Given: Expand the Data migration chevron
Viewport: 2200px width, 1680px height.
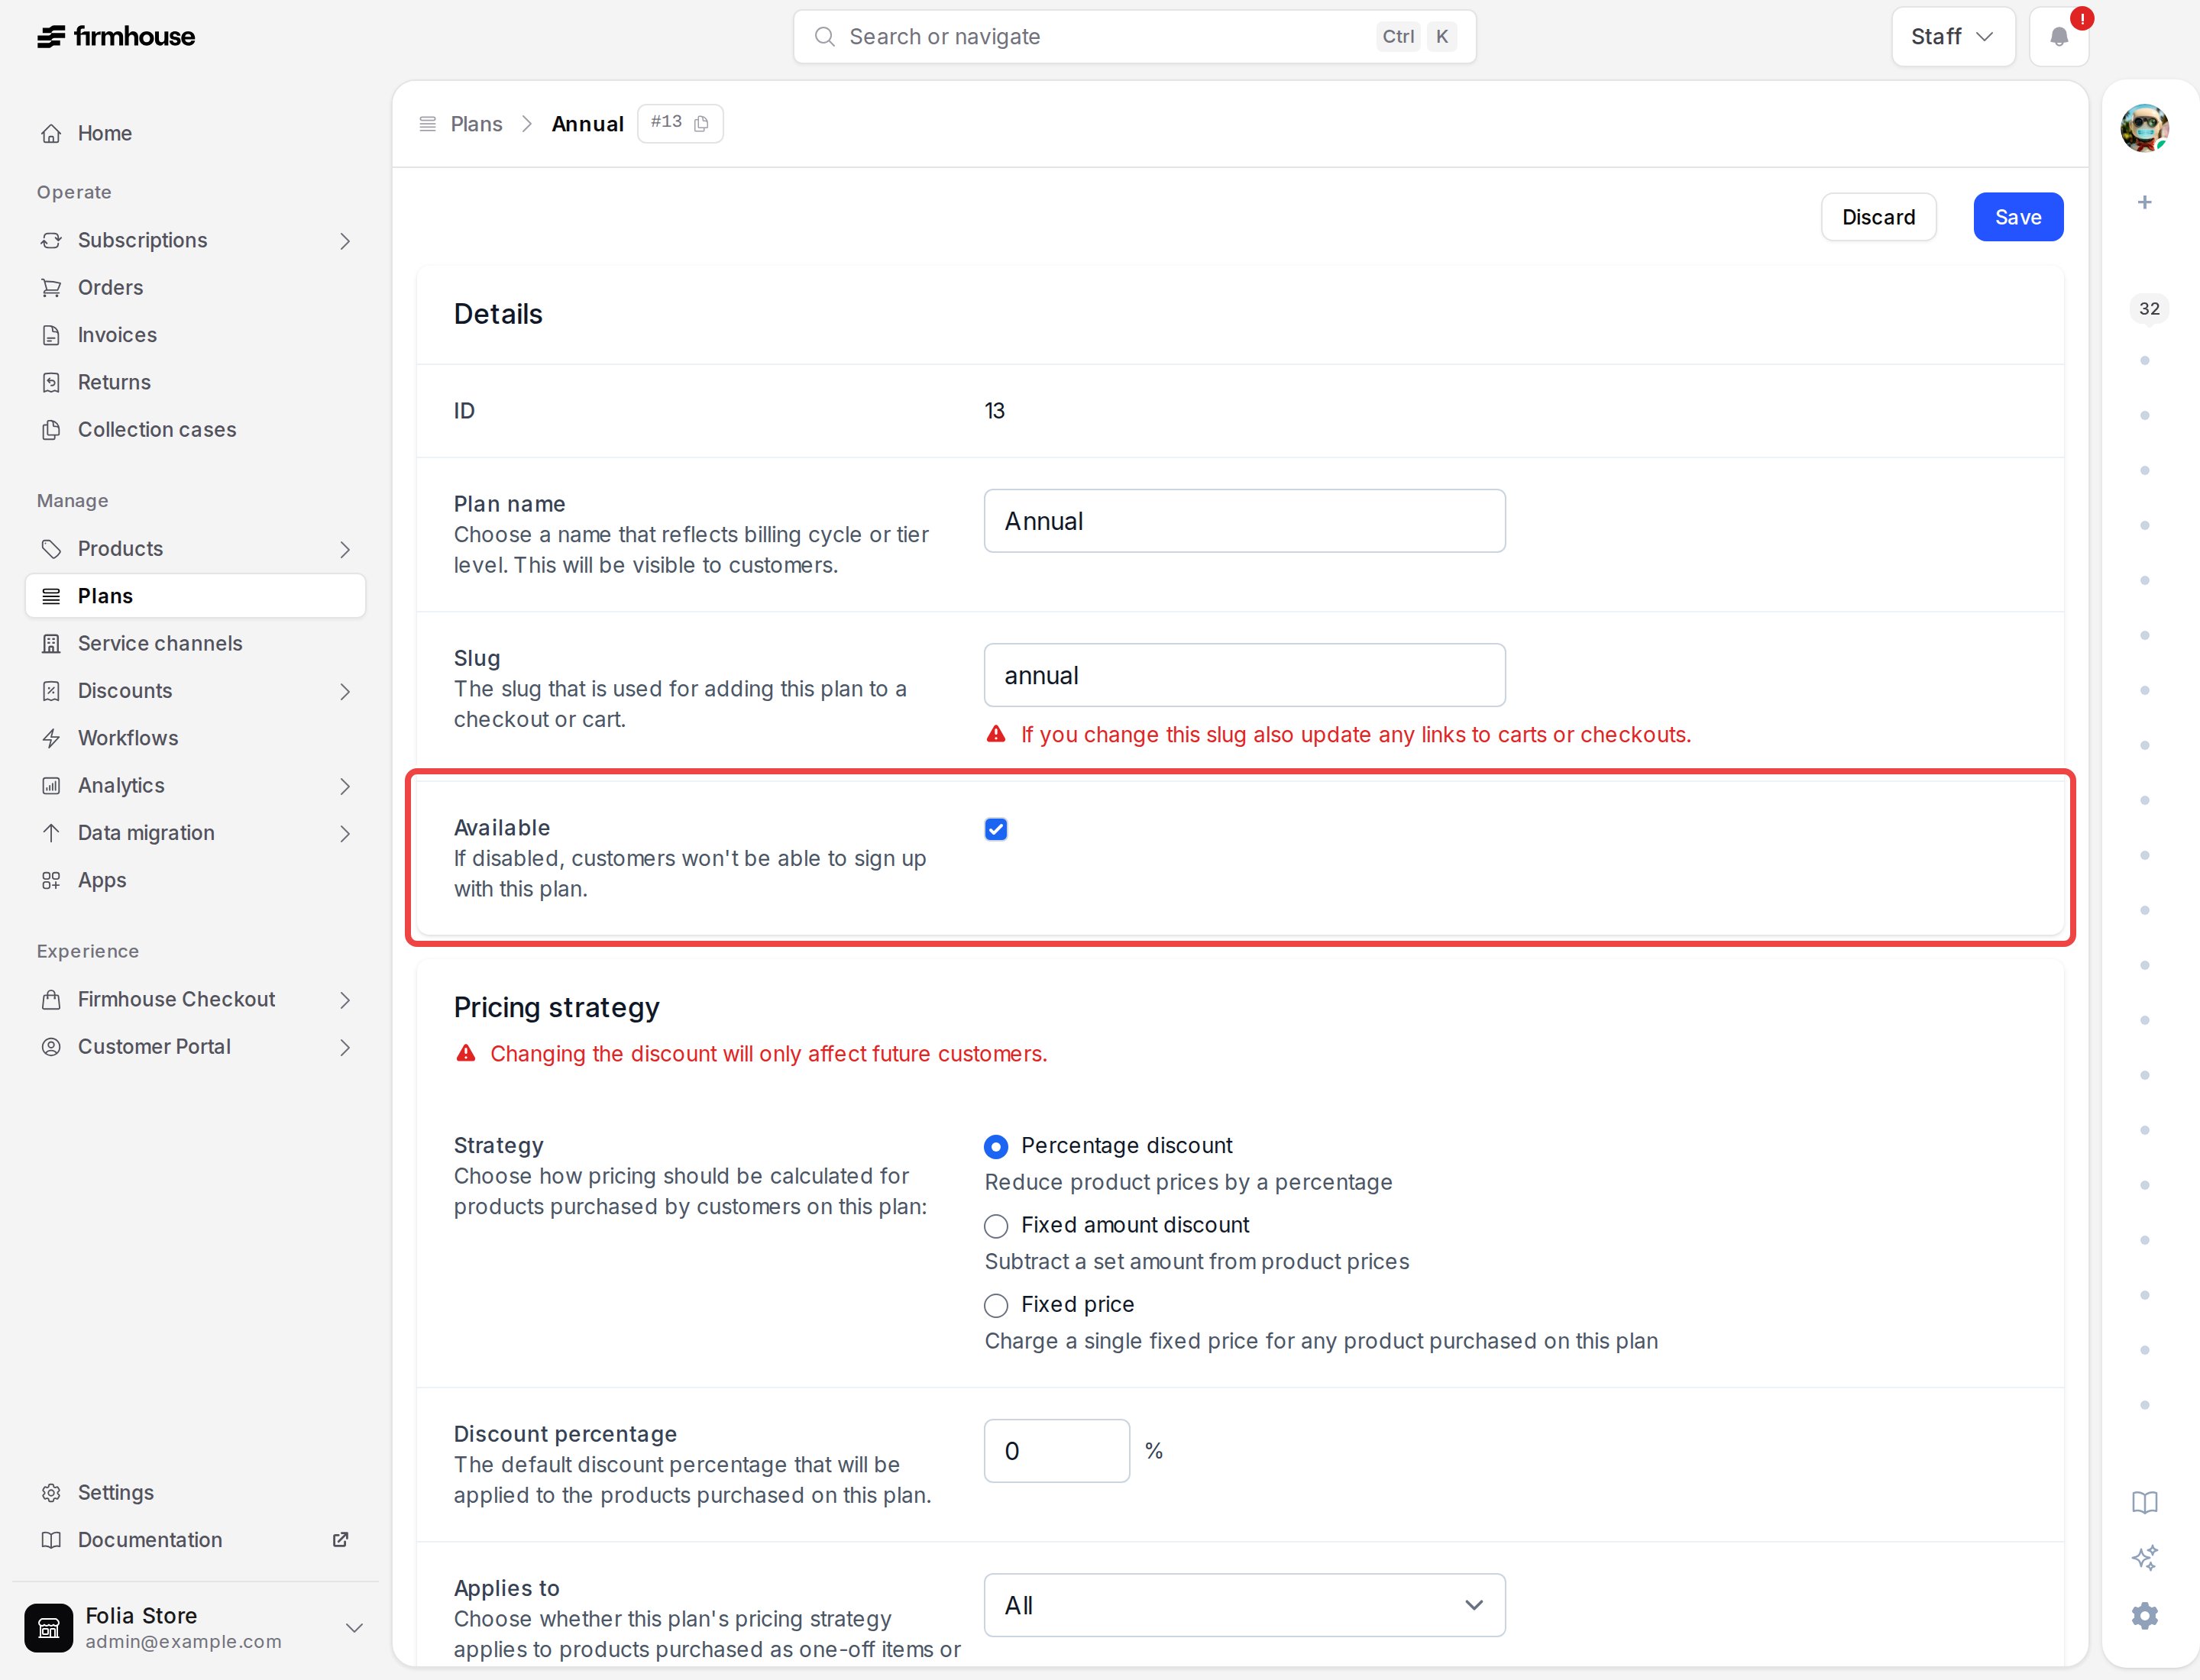Looking at the screenshot, I should coord(345,833).
